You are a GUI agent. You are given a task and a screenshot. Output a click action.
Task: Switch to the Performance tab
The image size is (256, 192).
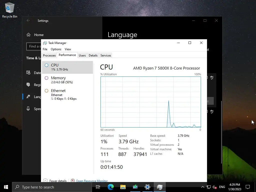tap(67, 55)
